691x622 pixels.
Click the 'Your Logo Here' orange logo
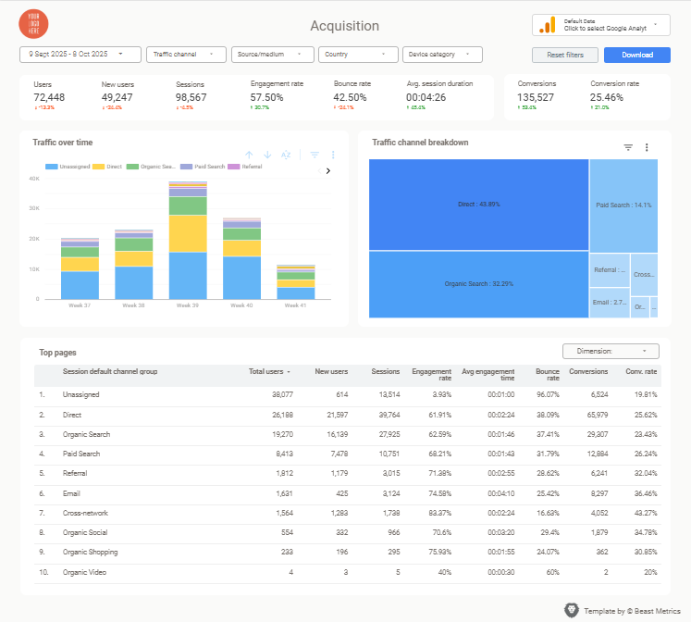(x=33, y=24)
